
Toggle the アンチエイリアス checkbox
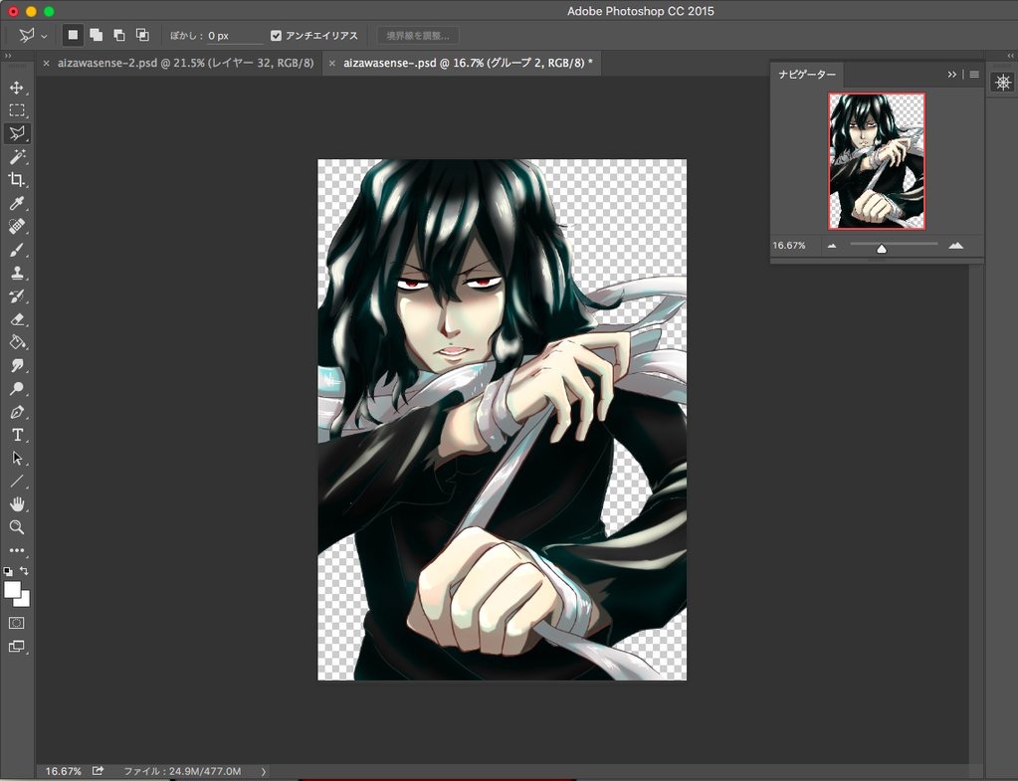click(277, 36)
